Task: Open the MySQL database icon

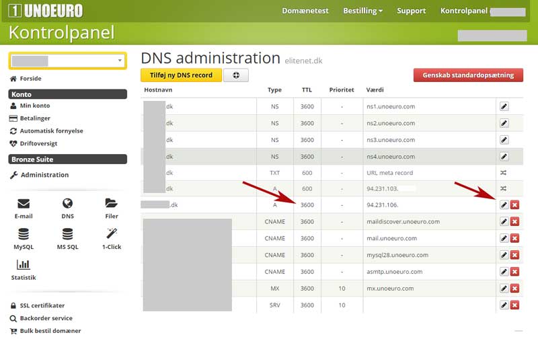Action: coord(24,234)
